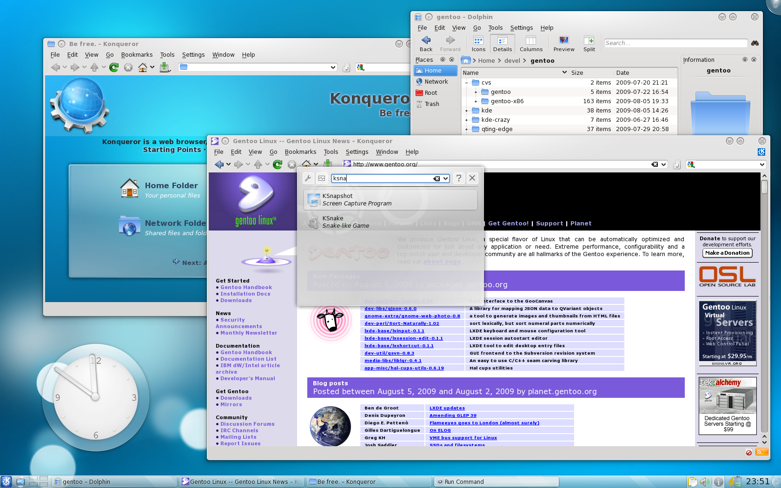Open Dolphin Settings menu
Viewport: 781px width, 488px height.
pos(521,28)
